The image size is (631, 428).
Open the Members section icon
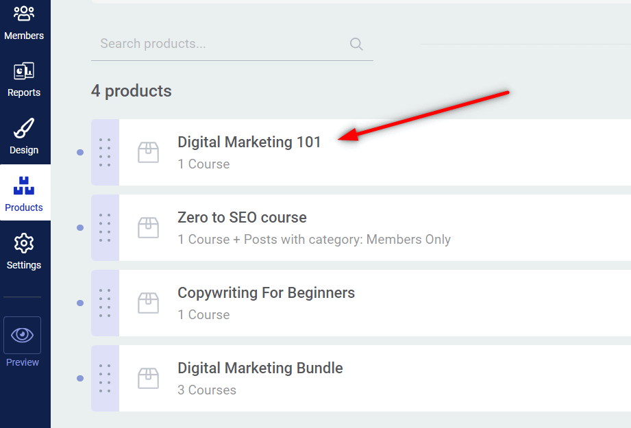pyautogui.click(x=24, y=13)
